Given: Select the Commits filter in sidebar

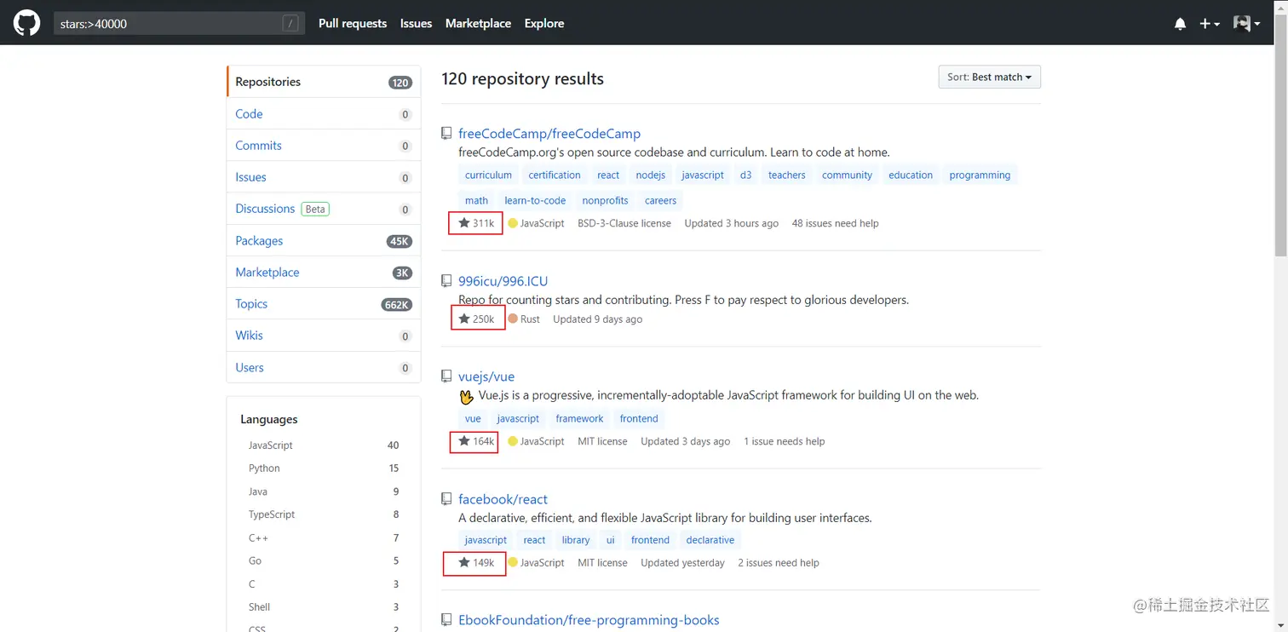Looking at the screenshot, I should coord(258,146).
